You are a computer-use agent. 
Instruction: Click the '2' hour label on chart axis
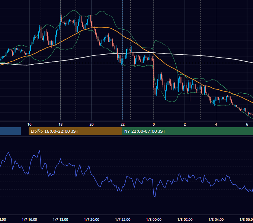click(185, 124)
